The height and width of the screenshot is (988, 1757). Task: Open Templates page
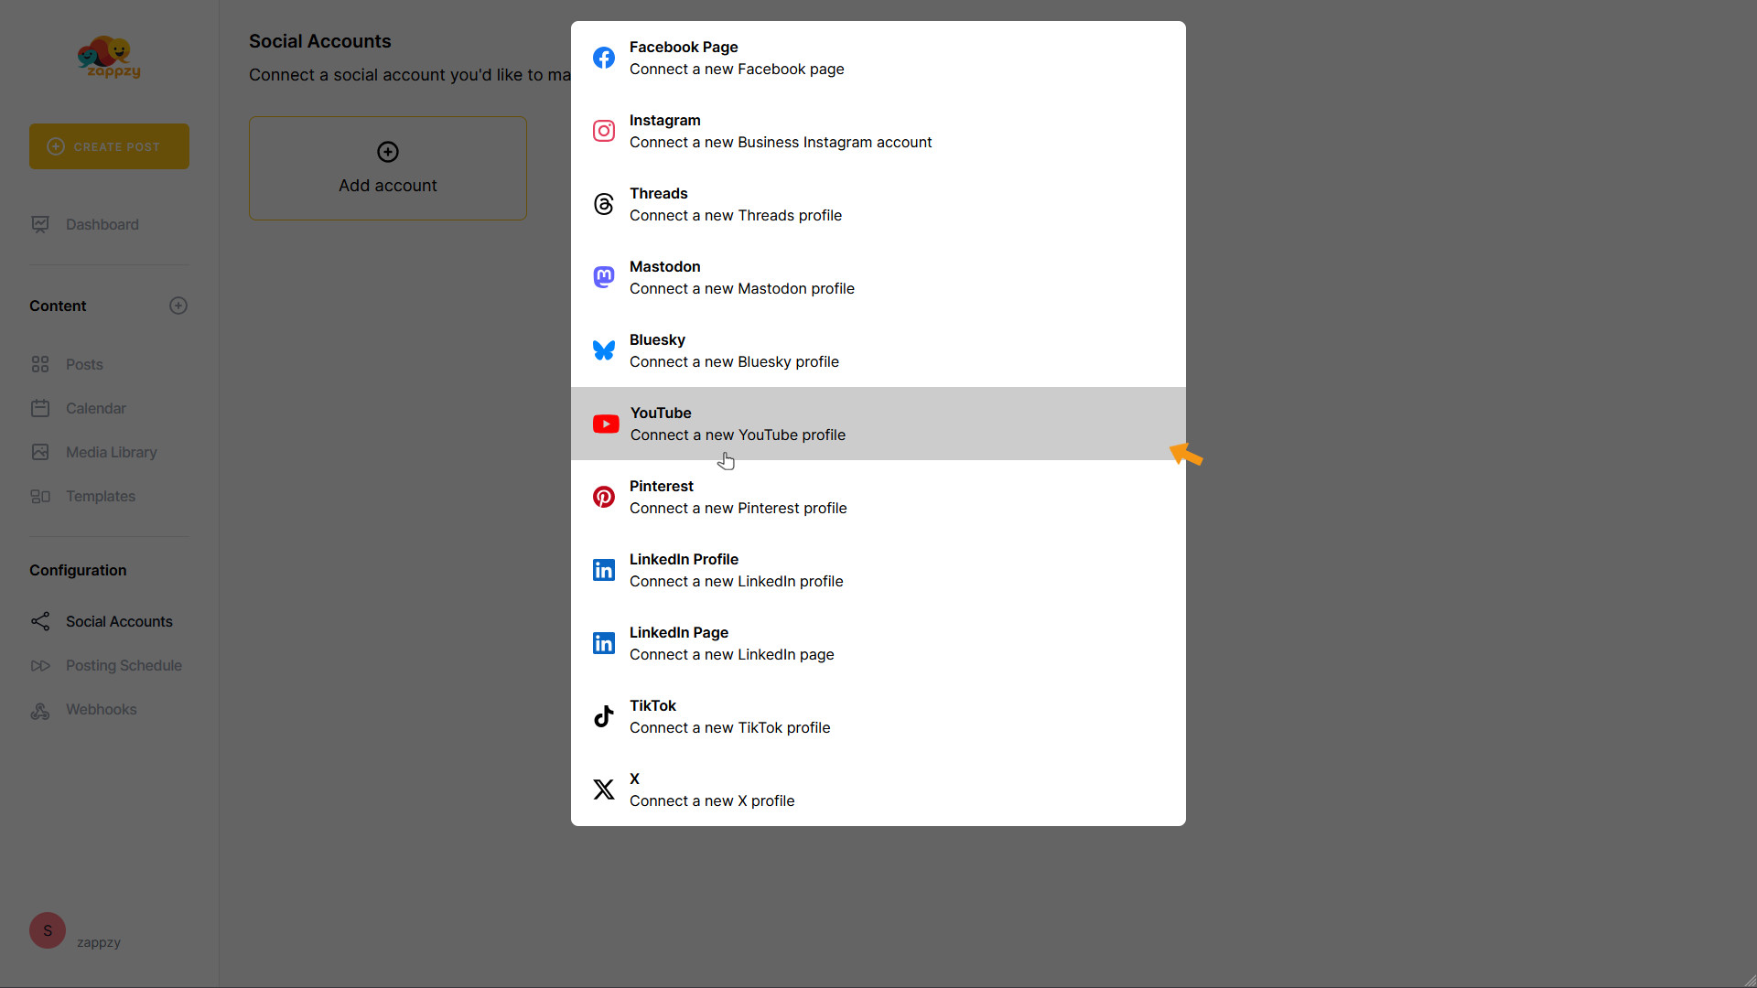(101, 496)
